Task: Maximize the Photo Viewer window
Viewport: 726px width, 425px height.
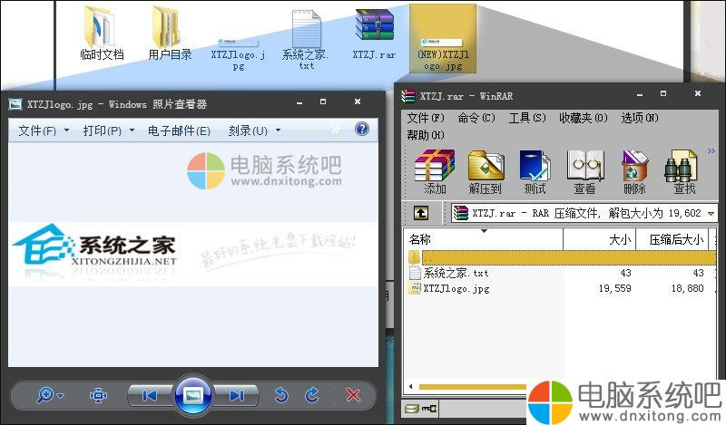Action: coord(323,101)
